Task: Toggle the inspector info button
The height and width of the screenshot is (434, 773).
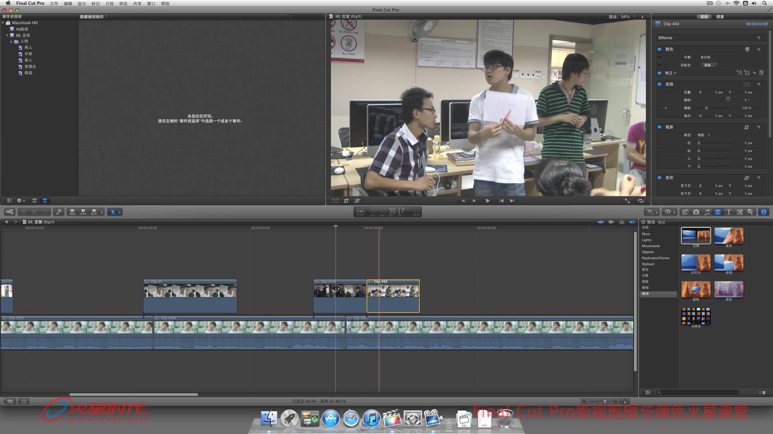Action: click(764, 212)
